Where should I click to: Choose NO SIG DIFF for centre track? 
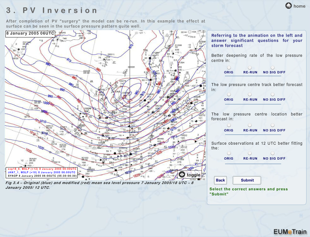pyautogui.click(x=273, y=95)
